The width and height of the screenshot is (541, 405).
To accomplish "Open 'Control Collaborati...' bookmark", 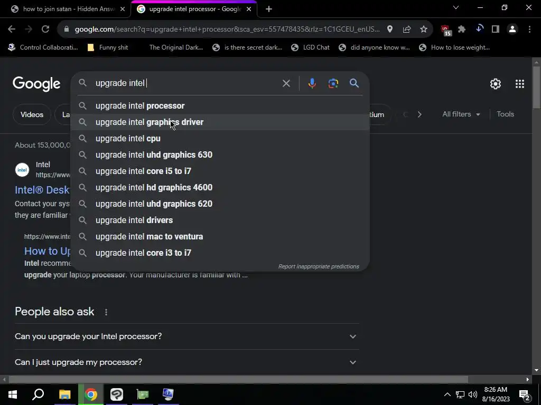I will click(43, 47).
